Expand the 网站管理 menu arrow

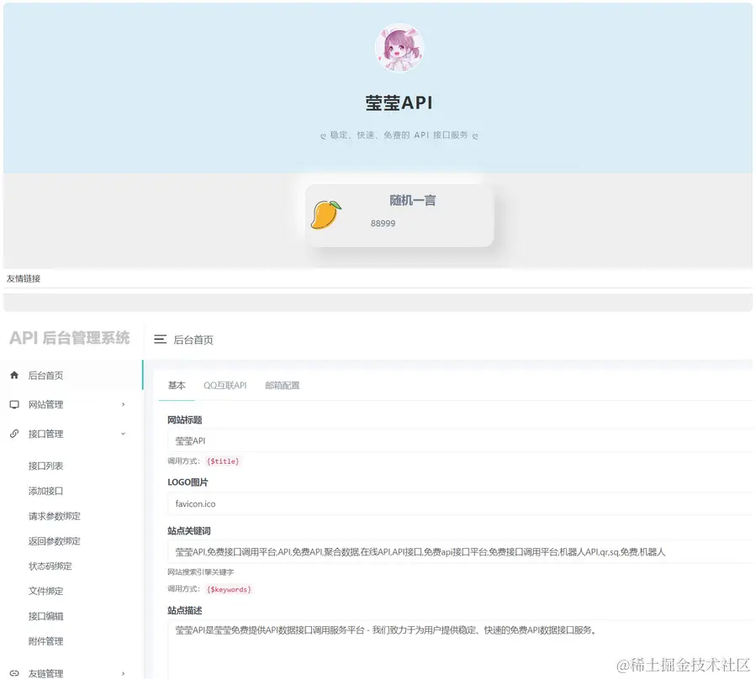pos(124,404)
